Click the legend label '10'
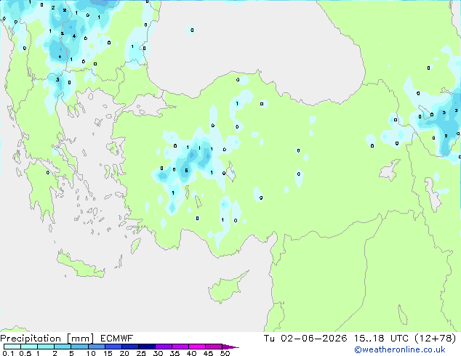Image resolution: width=461 pixels, height=356 pixels. click(91, 353)
